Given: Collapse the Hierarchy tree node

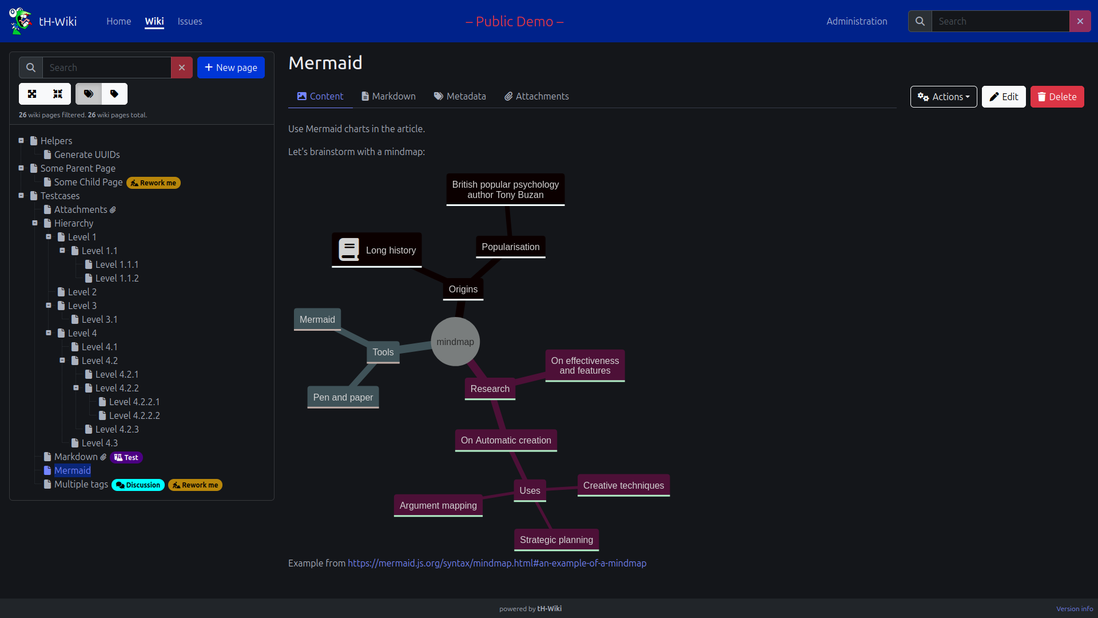Looking at the screenshot, I should click(35, 223).
